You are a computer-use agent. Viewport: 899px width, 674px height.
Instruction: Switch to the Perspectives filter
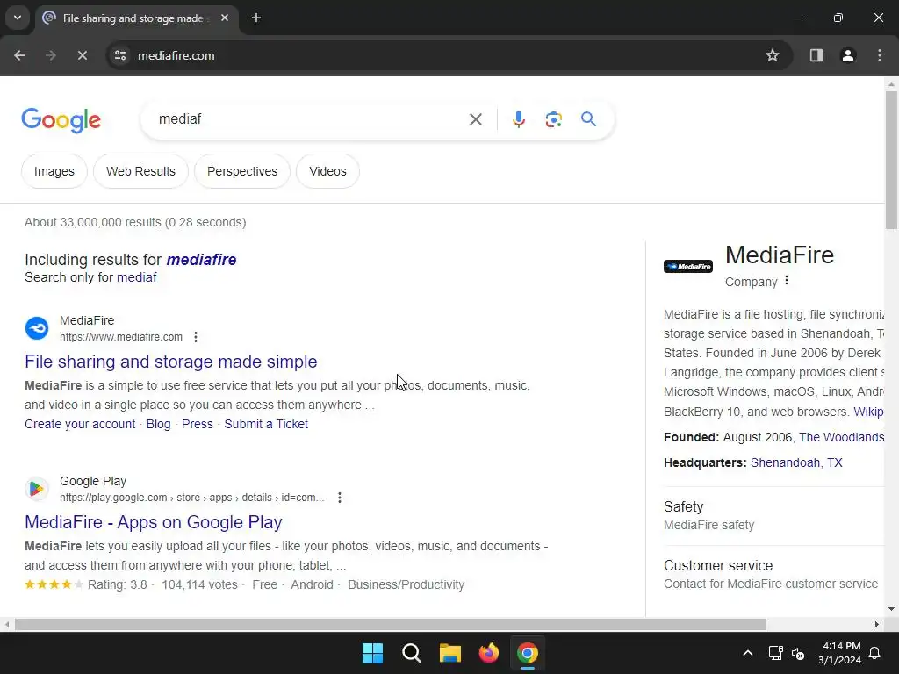coord(242,171)
